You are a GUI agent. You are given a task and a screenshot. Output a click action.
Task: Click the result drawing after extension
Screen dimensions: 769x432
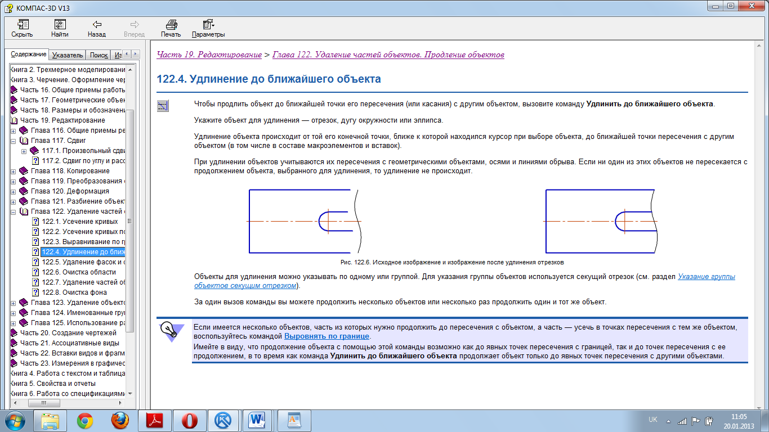pyautogui.click(x=601, y=221)
